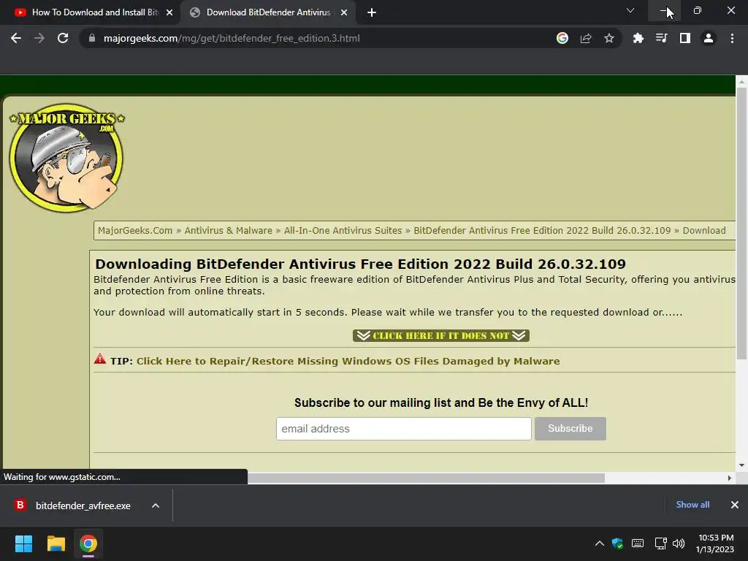Image resolution: width=748 pixels, height=561 pixels.
Task: Open the Repair/Restore Missing Windows Files tip
Action: click(348, 361)
